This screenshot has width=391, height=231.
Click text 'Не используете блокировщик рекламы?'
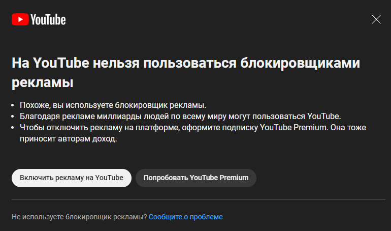(79, 217)
